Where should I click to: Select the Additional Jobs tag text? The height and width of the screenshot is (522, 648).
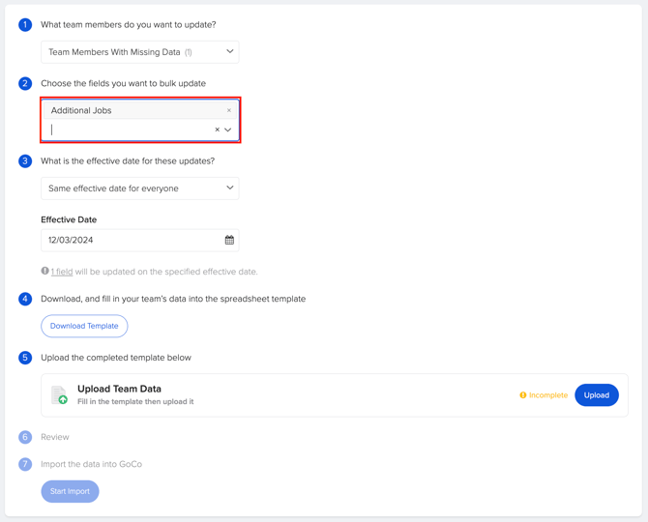point(81,110)
